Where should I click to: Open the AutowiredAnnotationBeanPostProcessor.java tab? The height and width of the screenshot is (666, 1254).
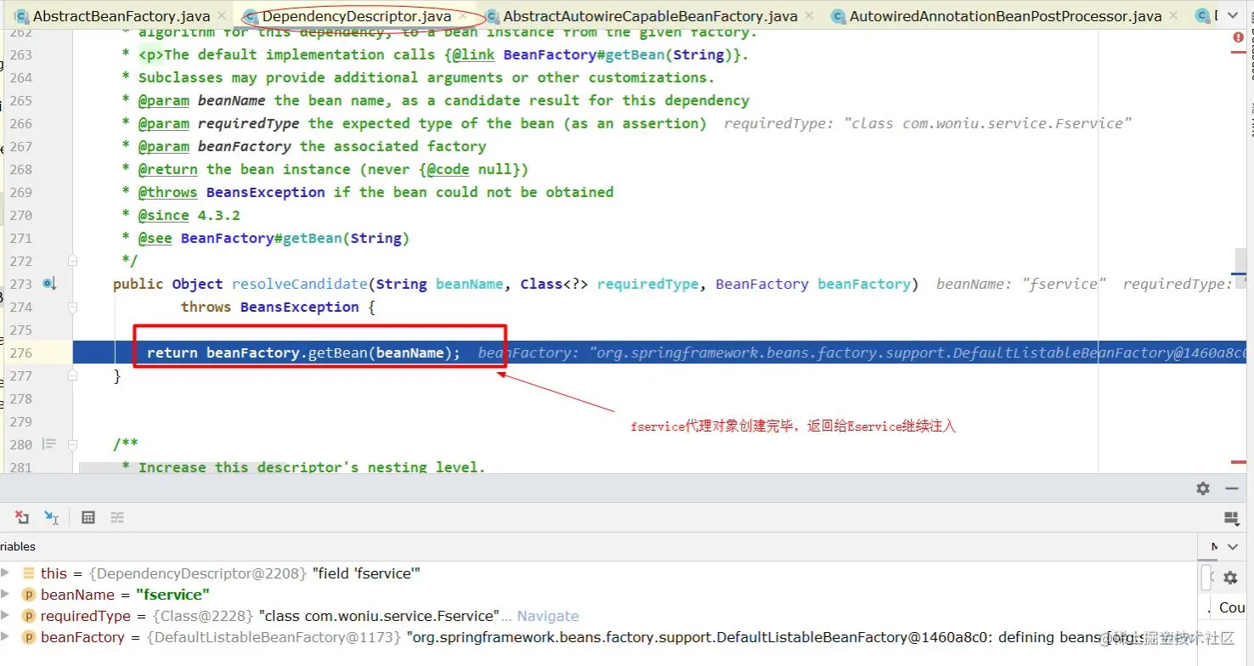click(1005, 16)
